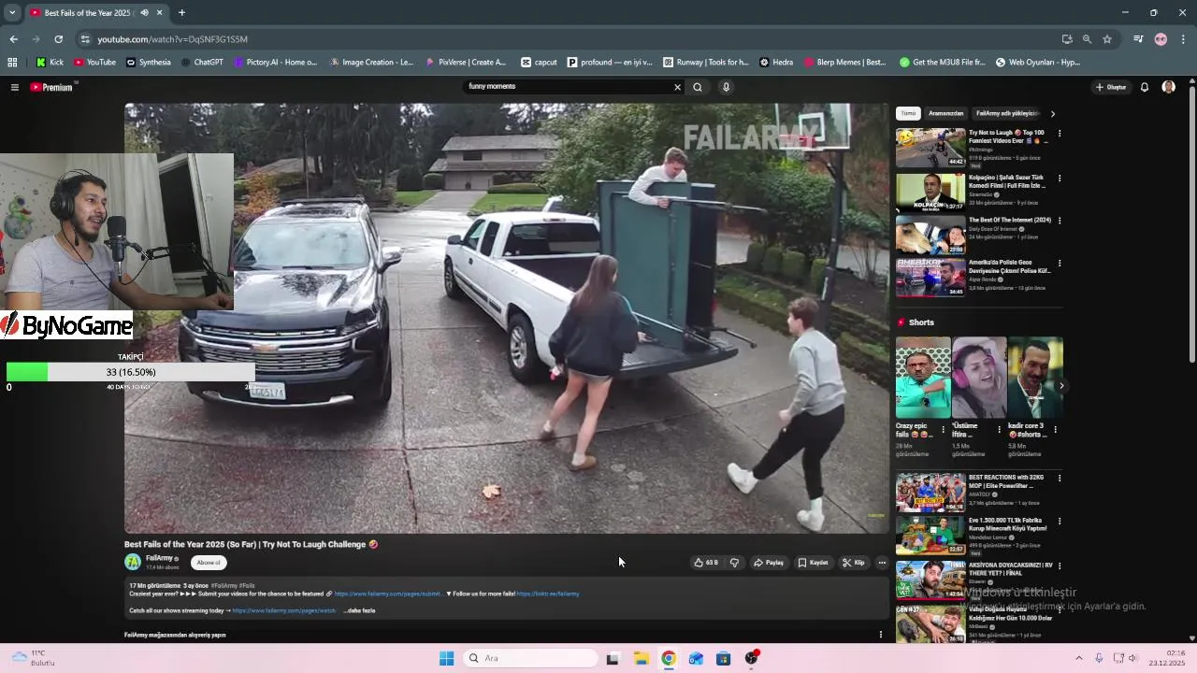Open options for 'BEST REACTIONS with 32KG MOP'
The height and width of the screenshot is (673, 1197).
[1060, 478]
